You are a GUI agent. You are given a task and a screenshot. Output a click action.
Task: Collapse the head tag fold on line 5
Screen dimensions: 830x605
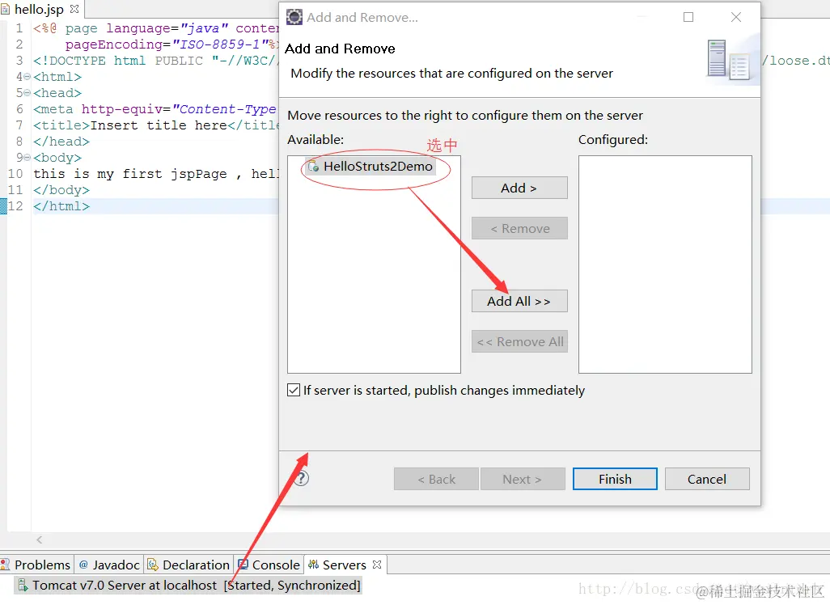point(28,93)
